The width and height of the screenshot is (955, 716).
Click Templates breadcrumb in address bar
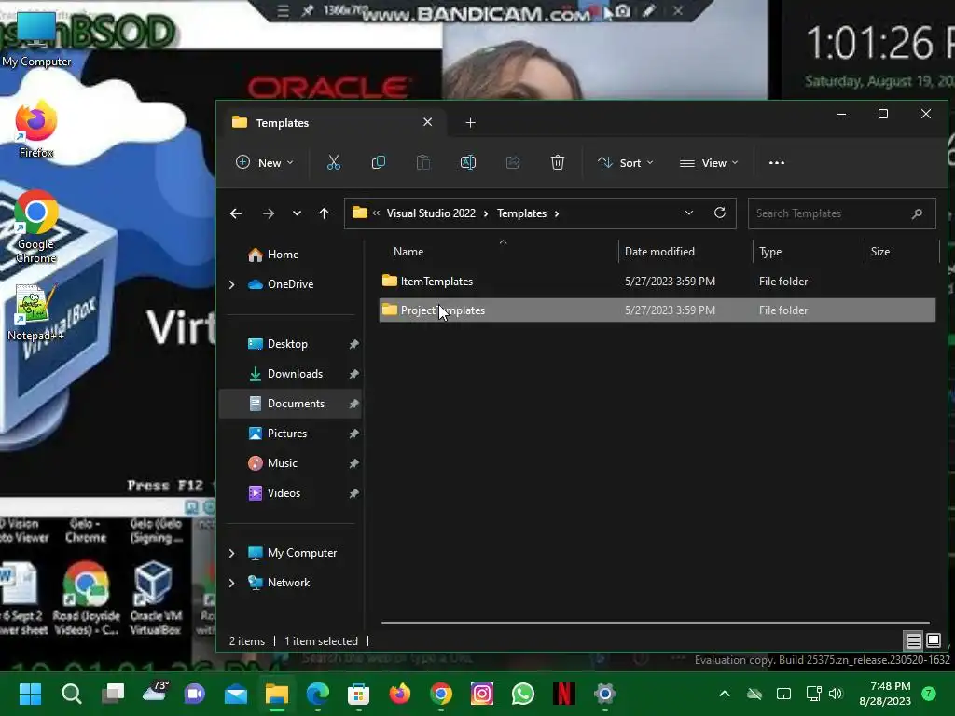[521, 213]
